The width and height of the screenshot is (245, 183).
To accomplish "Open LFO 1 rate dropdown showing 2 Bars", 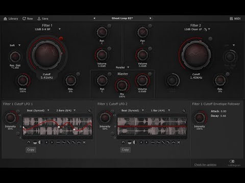I will pyautogui.click(x=66, y=110).
